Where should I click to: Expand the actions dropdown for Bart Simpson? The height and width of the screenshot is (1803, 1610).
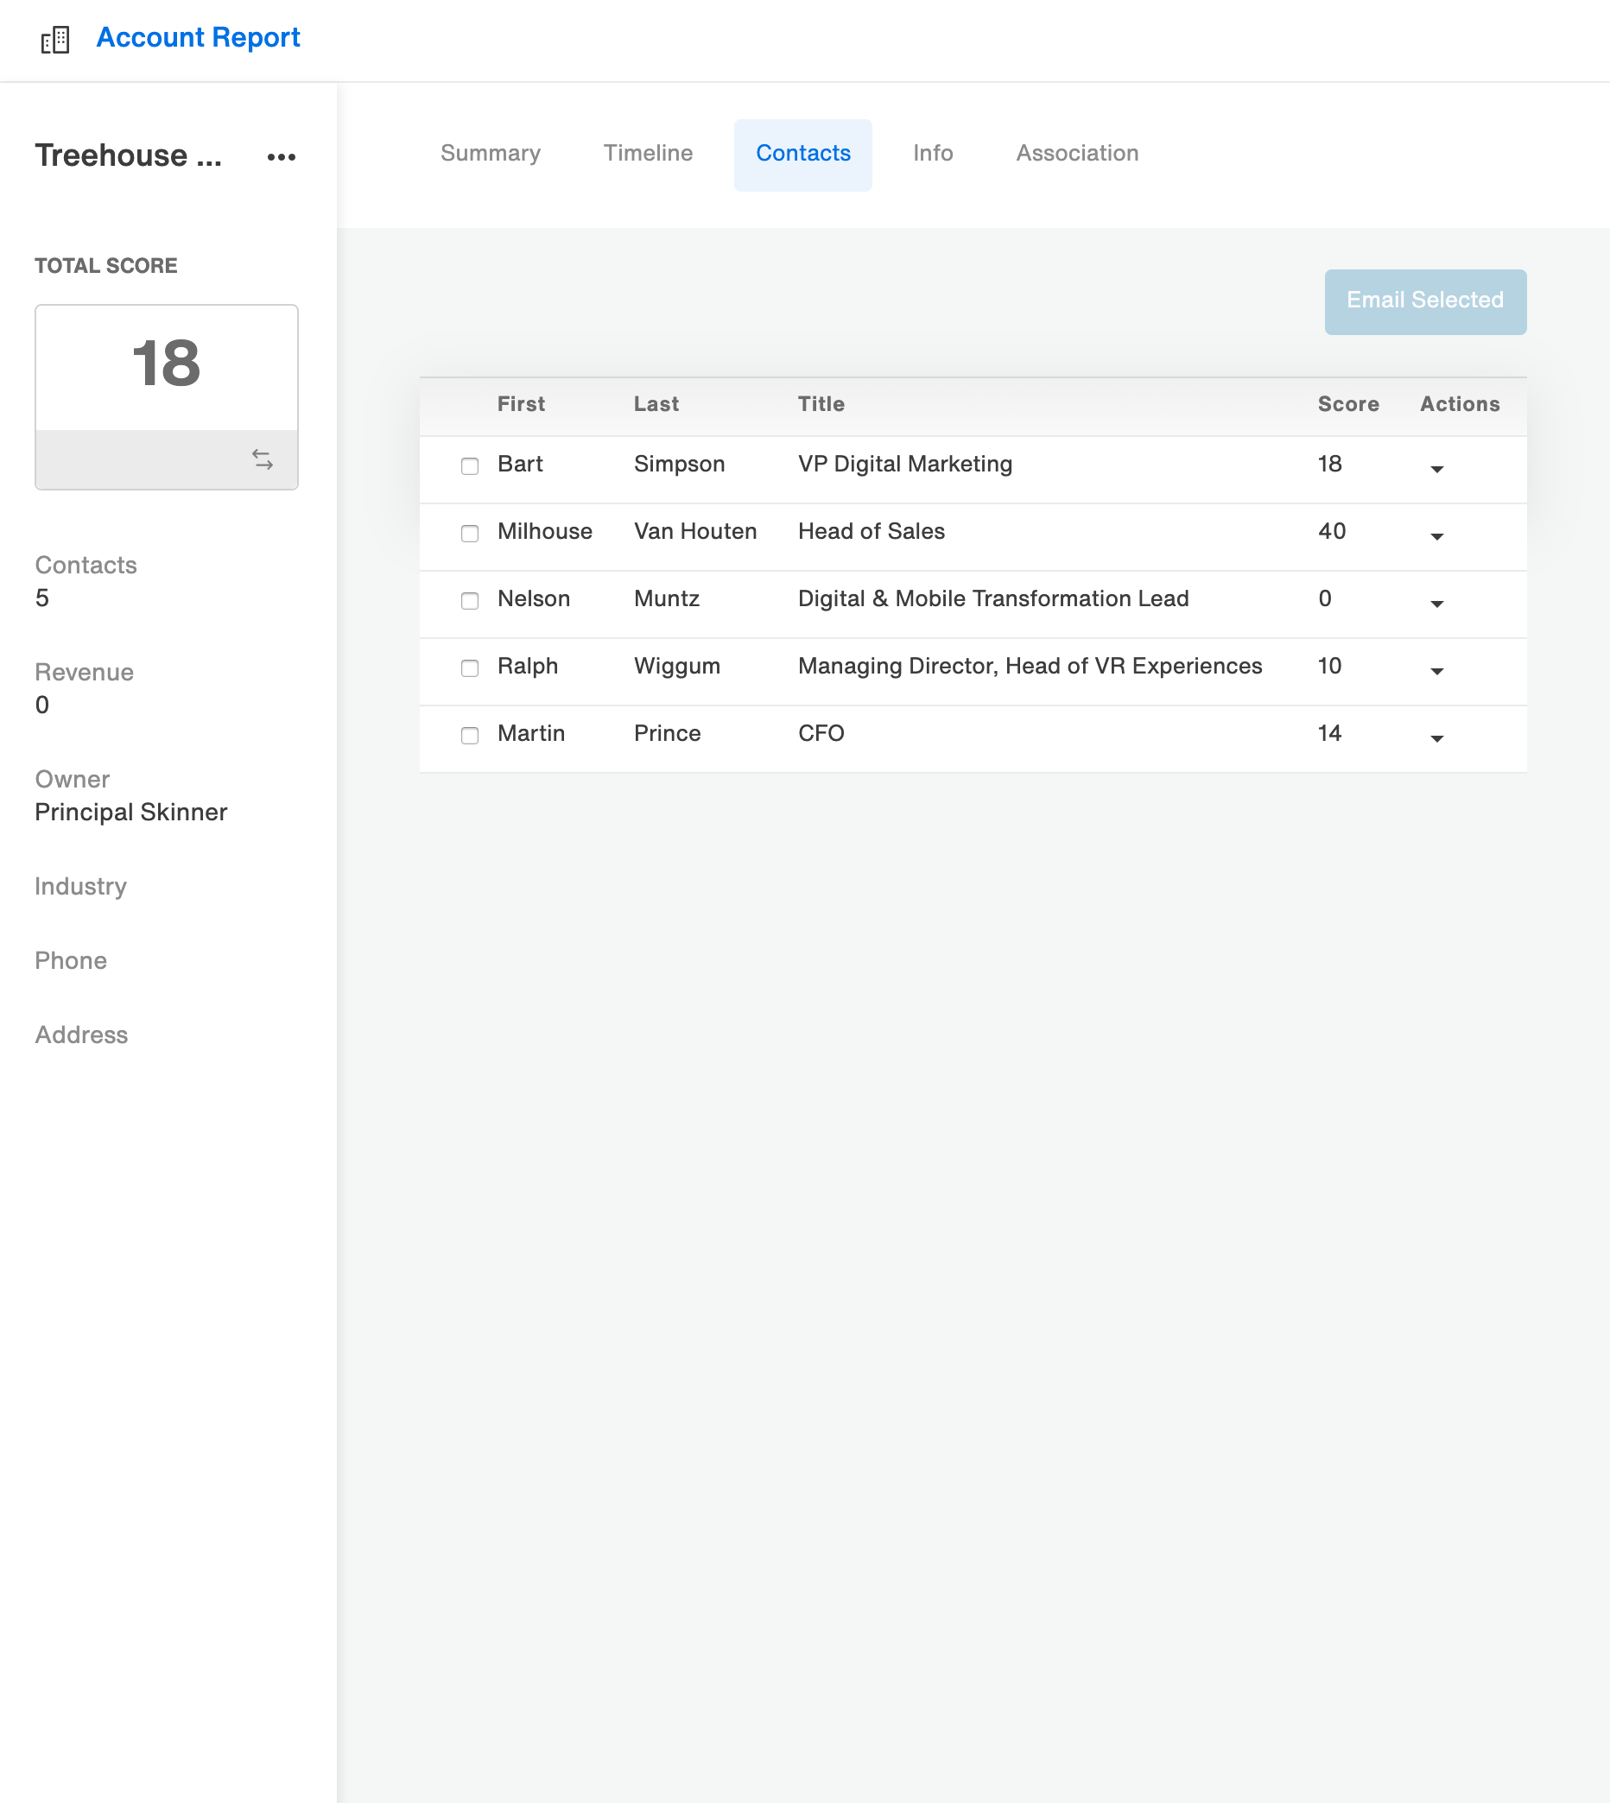[x=1436, y=469]
